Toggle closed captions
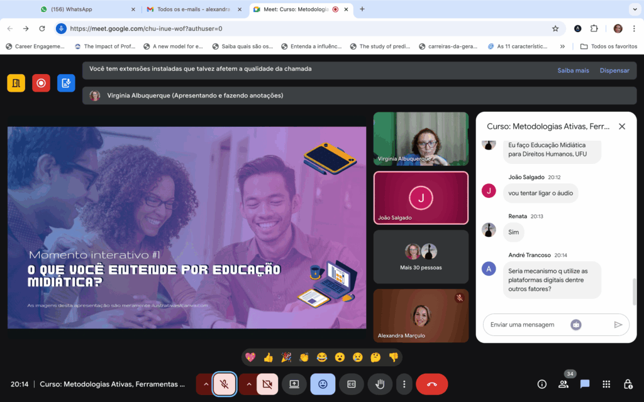Viewport: 644px width, 402px height. (352, 384)
